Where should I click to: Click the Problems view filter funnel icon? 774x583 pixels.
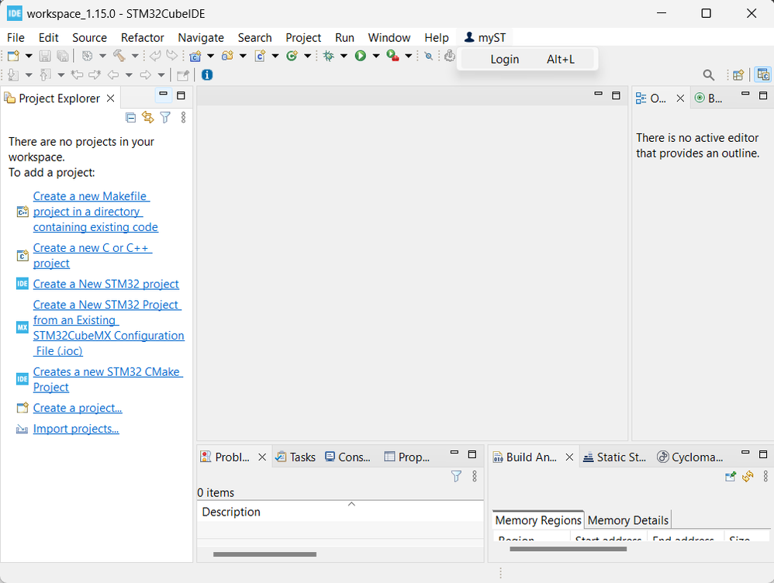[457, 476]
